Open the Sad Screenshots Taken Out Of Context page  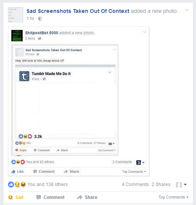(78, 11)
